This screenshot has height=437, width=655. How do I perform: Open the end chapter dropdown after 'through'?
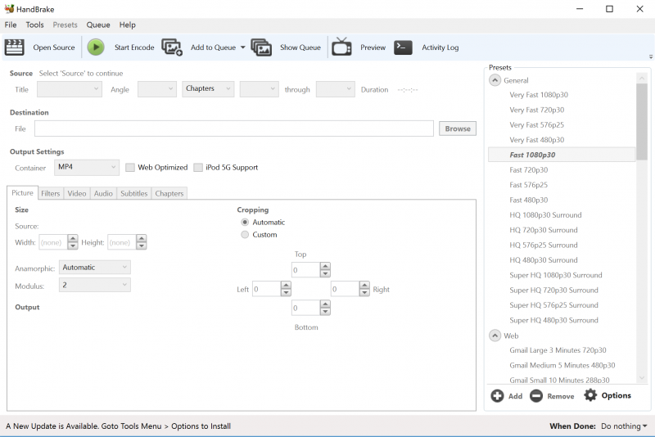coord(336,89)
